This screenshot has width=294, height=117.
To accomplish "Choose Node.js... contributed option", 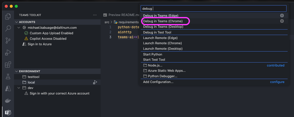I will 214,65.
